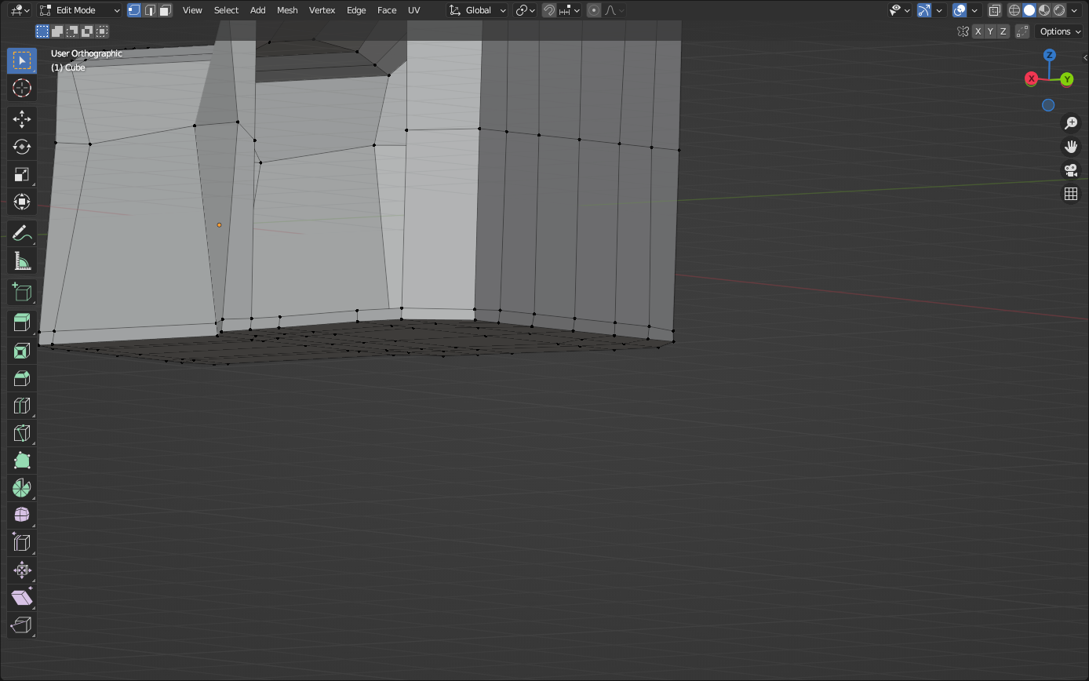Open the Options dropdown

coord(1061,31)
